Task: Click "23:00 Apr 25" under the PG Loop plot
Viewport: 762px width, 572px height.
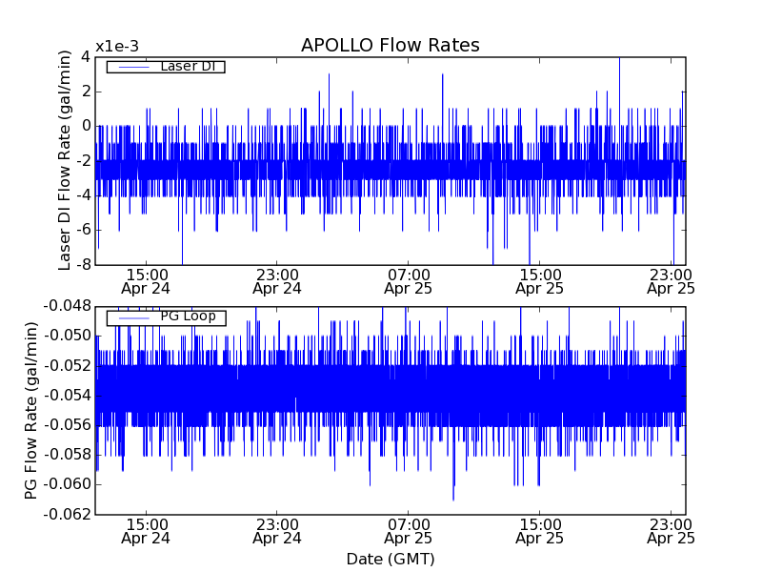Action: click(672, 532)
